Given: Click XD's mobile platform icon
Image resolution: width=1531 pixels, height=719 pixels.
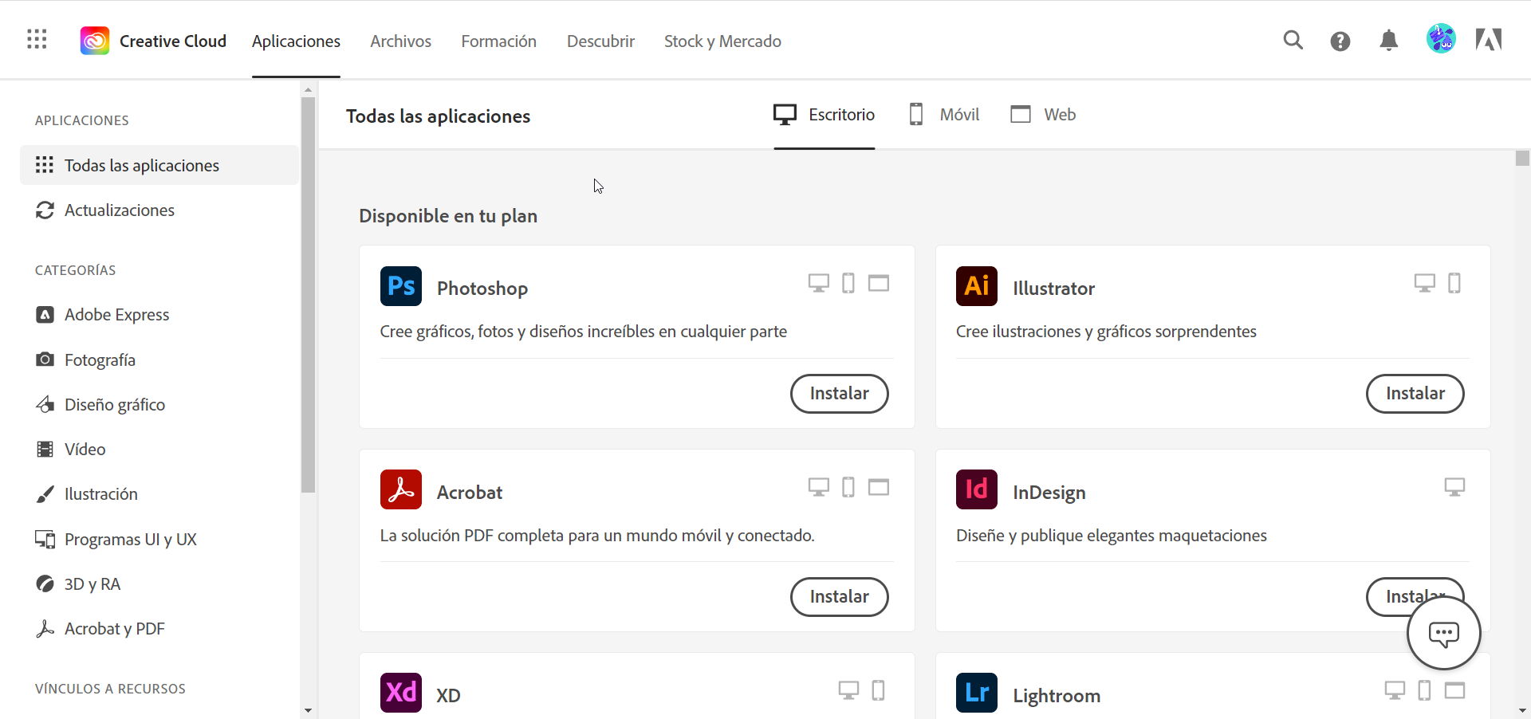Looking at the screenshot, I should [878, 690].
